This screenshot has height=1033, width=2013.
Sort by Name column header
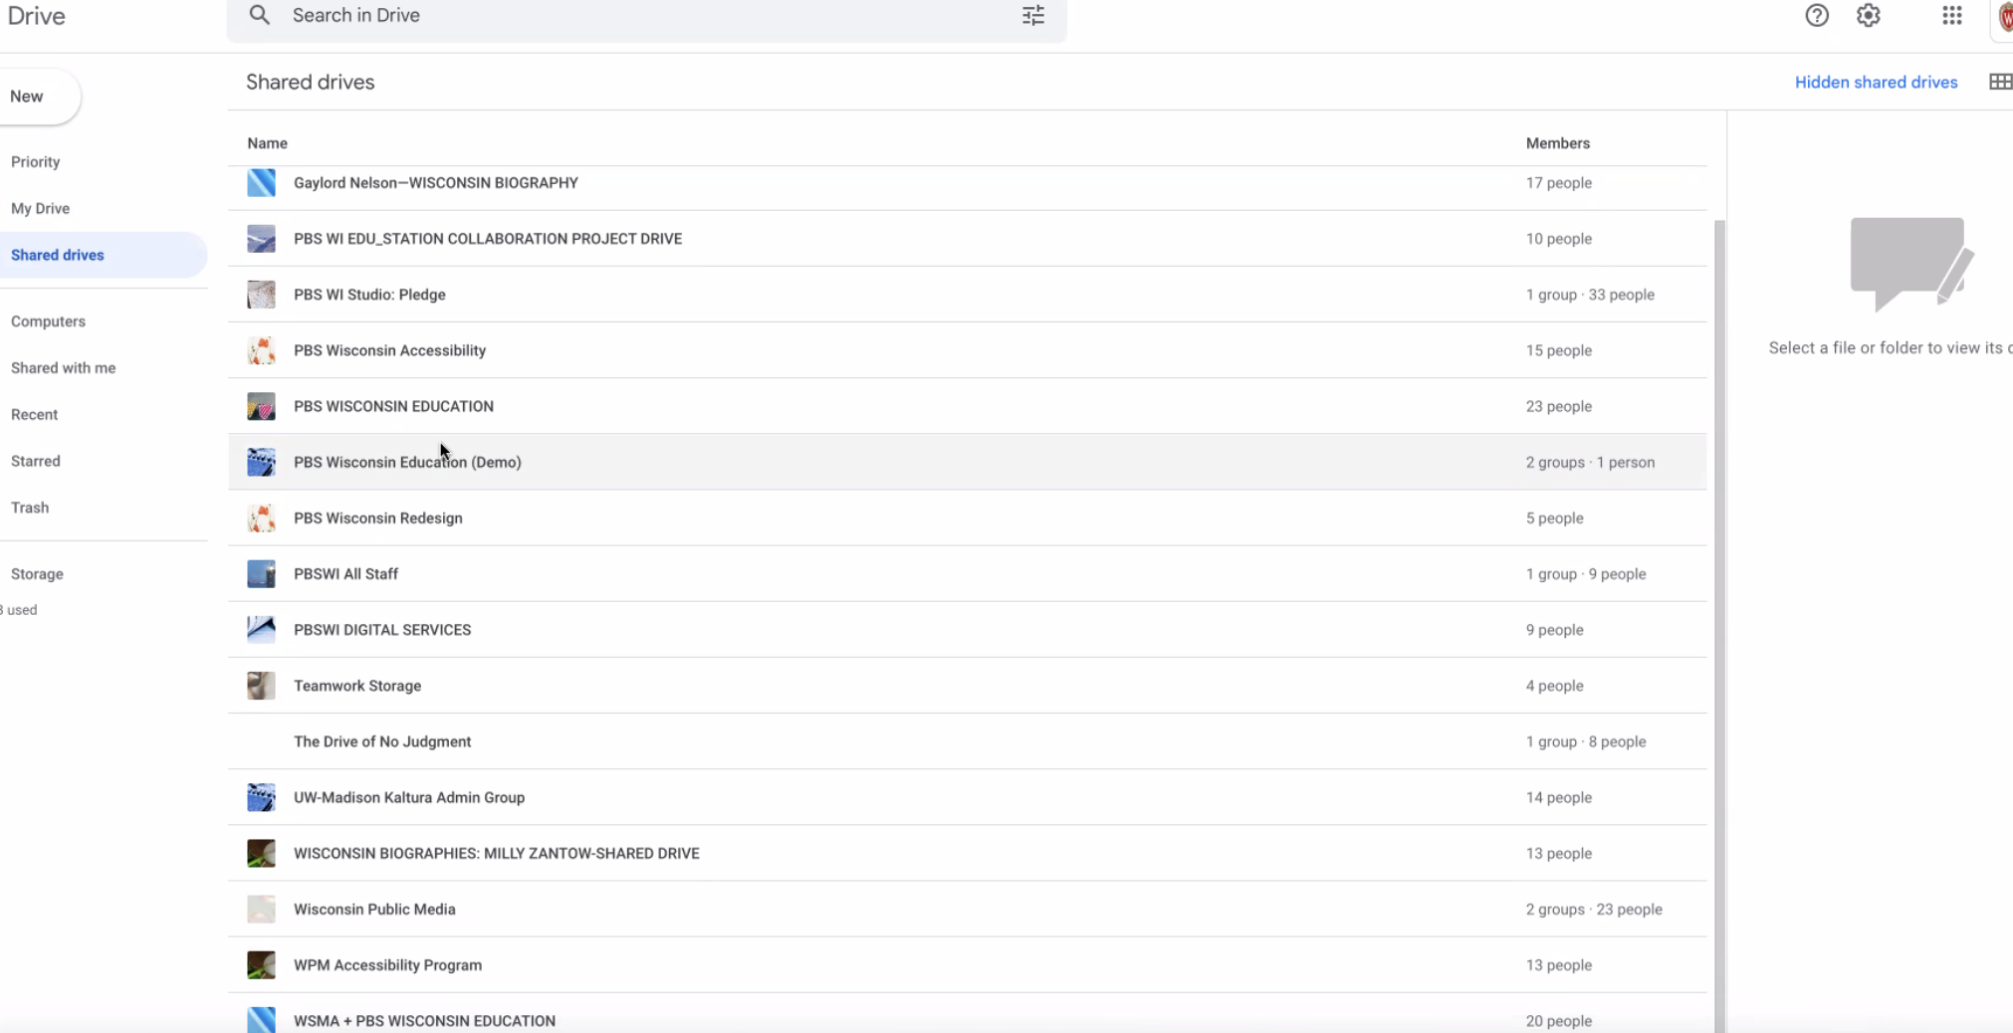(x=267, y=143)
